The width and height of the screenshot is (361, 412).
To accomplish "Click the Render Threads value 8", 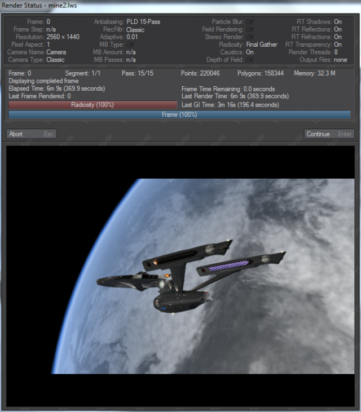I will tap(336, 52).
